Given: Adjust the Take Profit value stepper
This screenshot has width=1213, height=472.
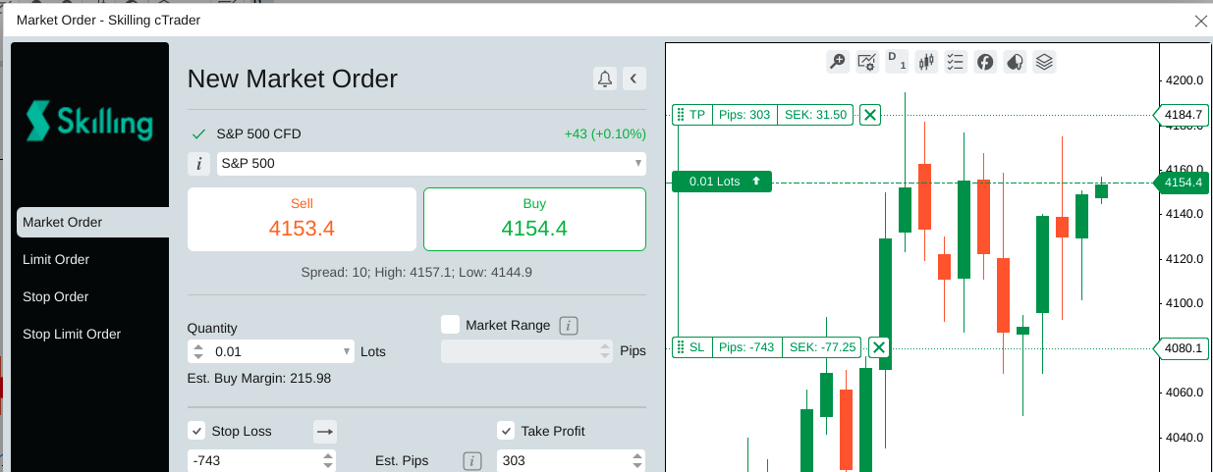Looking at the screenshot, I should click(x=637, y=460).
